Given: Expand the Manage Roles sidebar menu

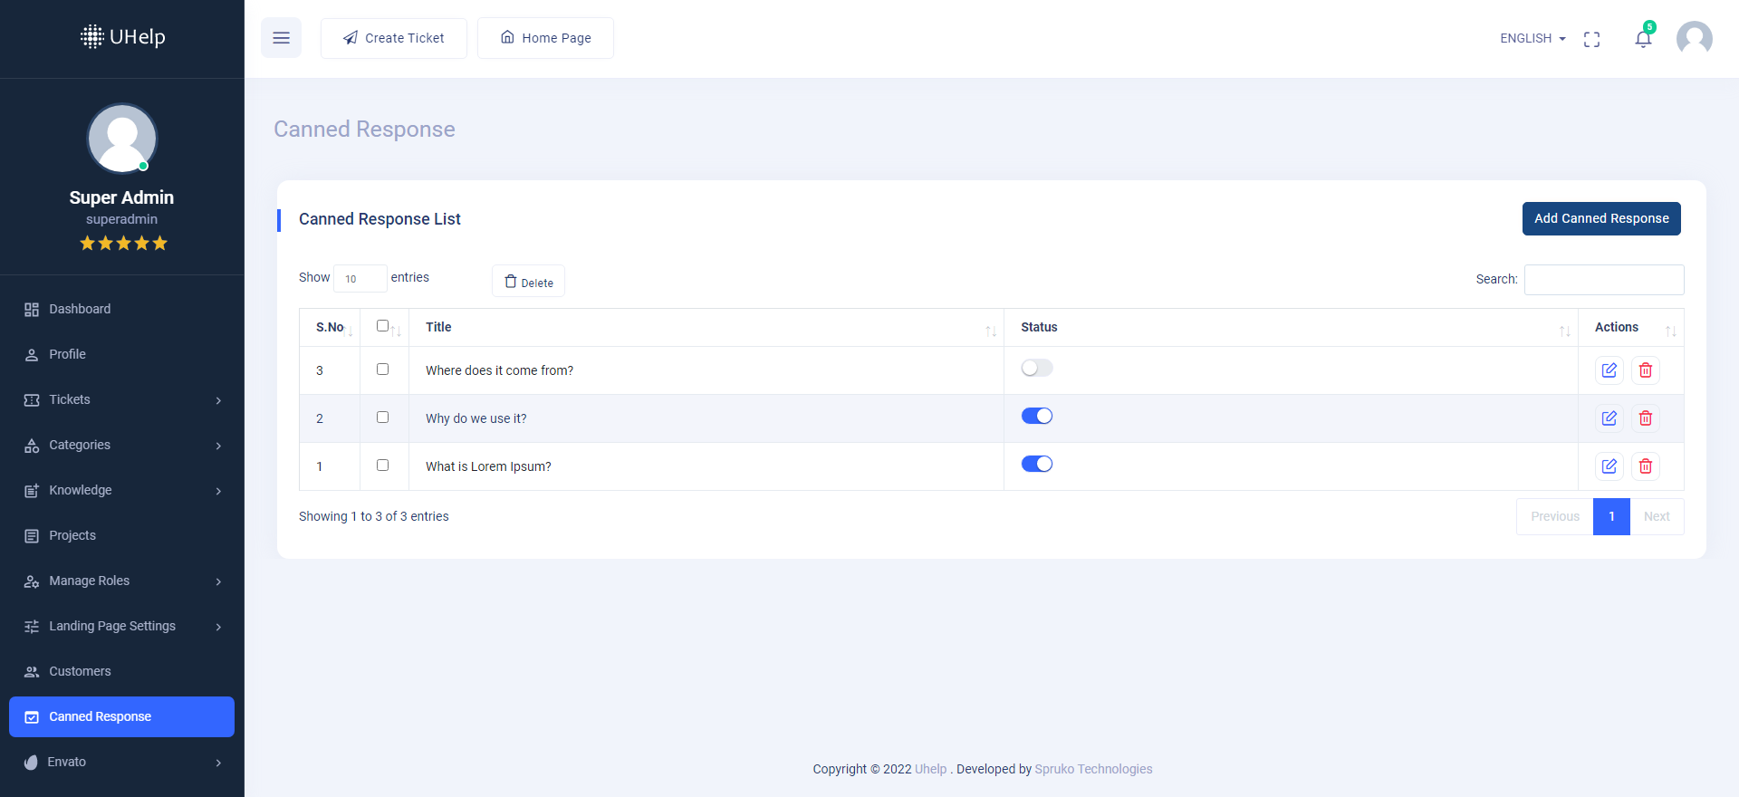Looking at the screenshot, I should click(x=121, y=581).
